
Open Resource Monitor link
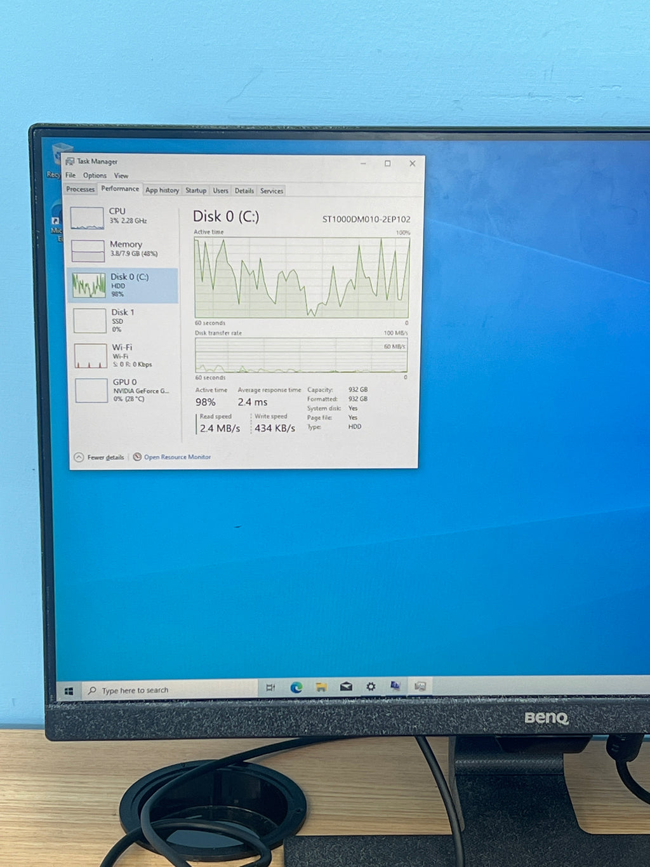pyautogui.click(x=177, y=457)
